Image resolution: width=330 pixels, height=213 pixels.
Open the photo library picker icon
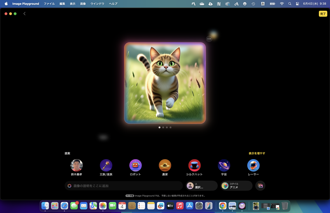click(x=260, y=186)
